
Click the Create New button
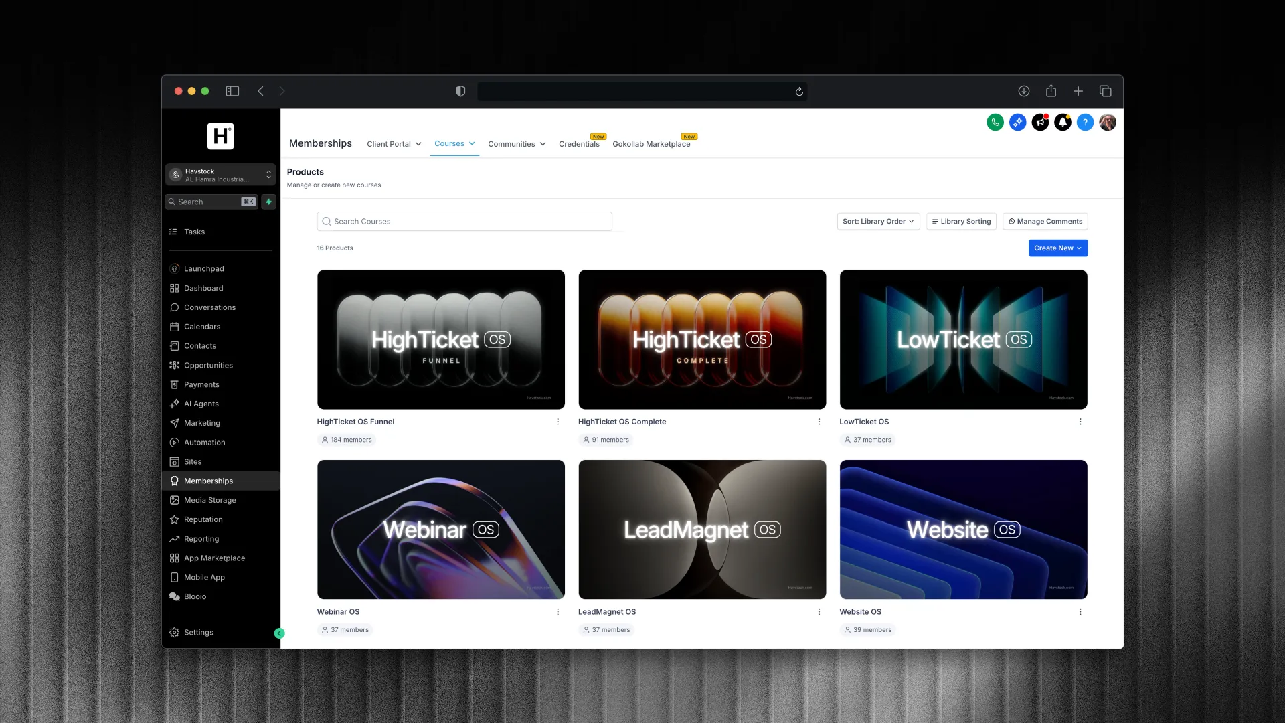tap(1057, 248)
